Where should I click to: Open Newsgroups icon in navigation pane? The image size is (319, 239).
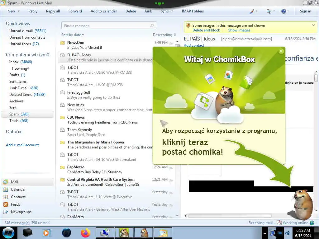[x=6, y=212]
